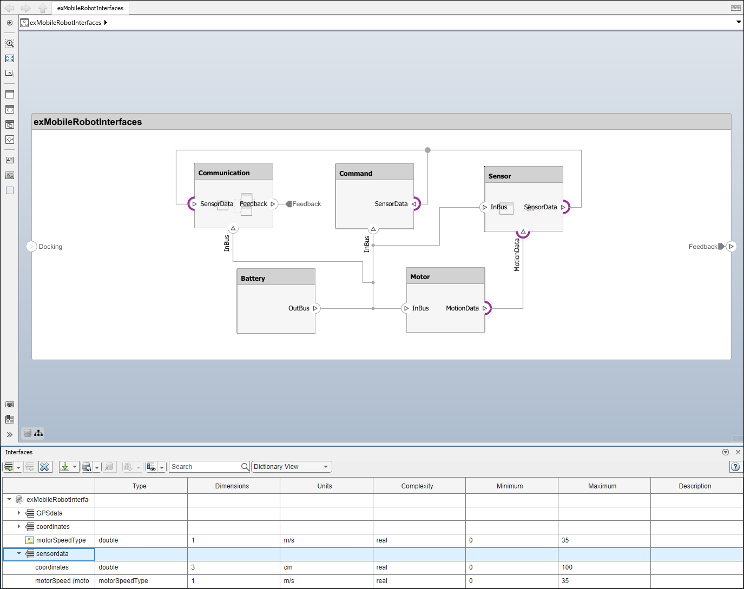
Task: Expand the GPSdata interface
Action: tap(19, 513)
